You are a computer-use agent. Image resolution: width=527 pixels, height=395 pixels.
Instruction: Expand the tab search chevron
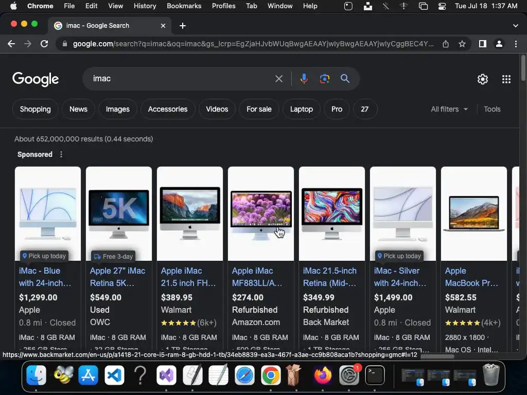[x=515, y=26]
